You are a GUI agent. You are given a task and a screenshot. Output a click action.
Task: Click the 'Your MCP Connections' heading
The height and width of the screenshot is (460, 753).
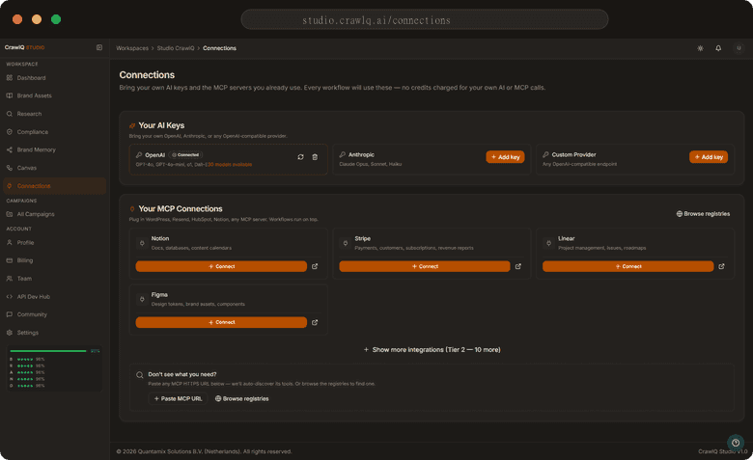point(181,208)
